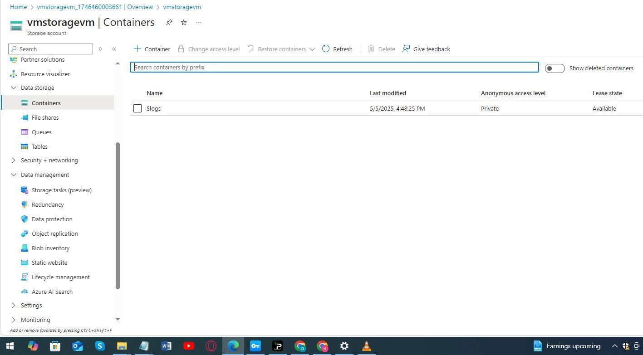Click the Refresh circular arrow icon

326,49
